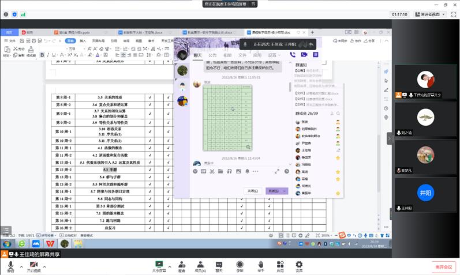460x275 pixels.
Task: Toggle bold formatting in the document ribbon
Action: pyautogui.click(x=42, y=55)
